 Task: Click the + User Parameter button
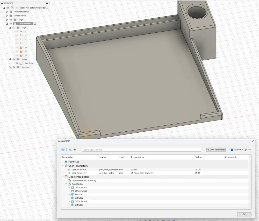[216, 149]
